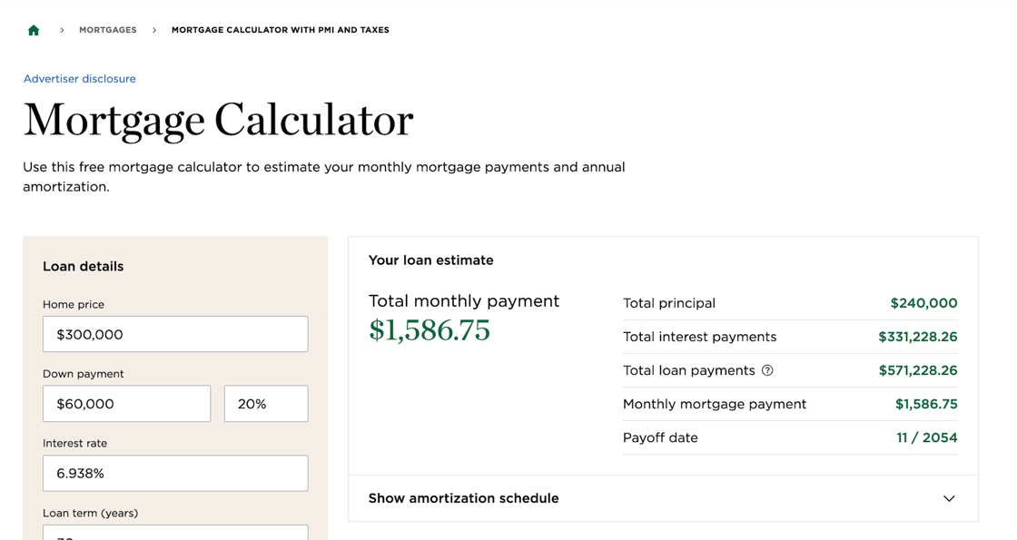Select the Mortgage Calculator with PMI and Taxes breadcrumb

[x=280, y=30]
